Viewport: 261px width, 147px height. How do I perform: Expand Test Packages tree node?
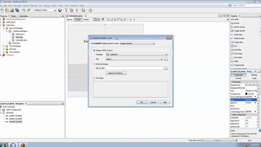click(4, 46)
